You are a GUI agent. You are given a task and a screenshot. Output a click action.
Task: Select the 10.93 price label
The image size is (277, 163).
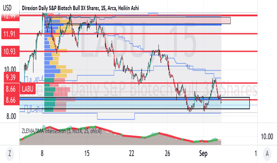point(10,51)
